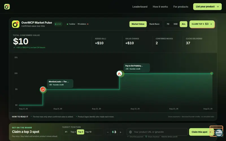Click the One-time payment checkmark icon
The height and width of the screenshot is (141, 226).
point(128,137)
